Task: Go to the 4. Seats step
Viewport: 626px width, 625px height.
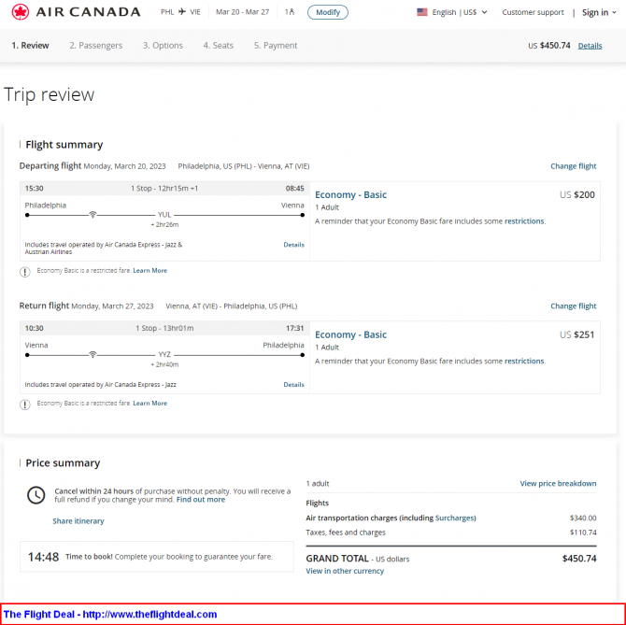Action: (x=218, y=45)
